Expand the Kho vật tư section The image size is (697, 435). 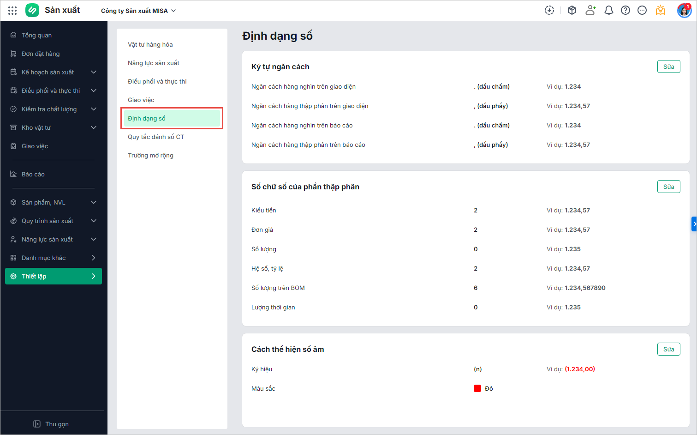click(x=54, y=127)
